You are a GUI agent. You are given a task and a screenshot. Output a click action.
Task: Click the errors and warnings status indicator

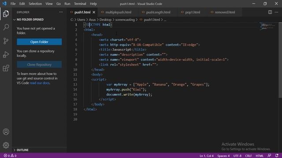10,156
